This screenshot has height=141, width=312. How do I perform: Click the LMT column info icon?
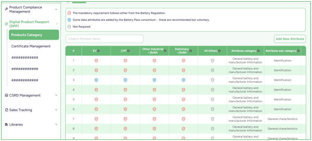pos(128,51)
